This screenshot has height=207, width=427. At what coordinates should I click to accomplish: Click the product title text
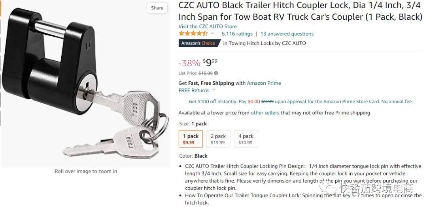pos(300,11)
